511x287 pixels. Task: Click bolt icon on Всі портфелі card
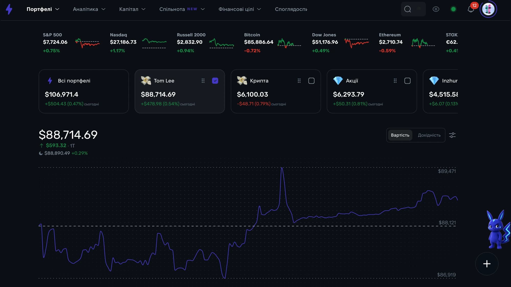50,81
